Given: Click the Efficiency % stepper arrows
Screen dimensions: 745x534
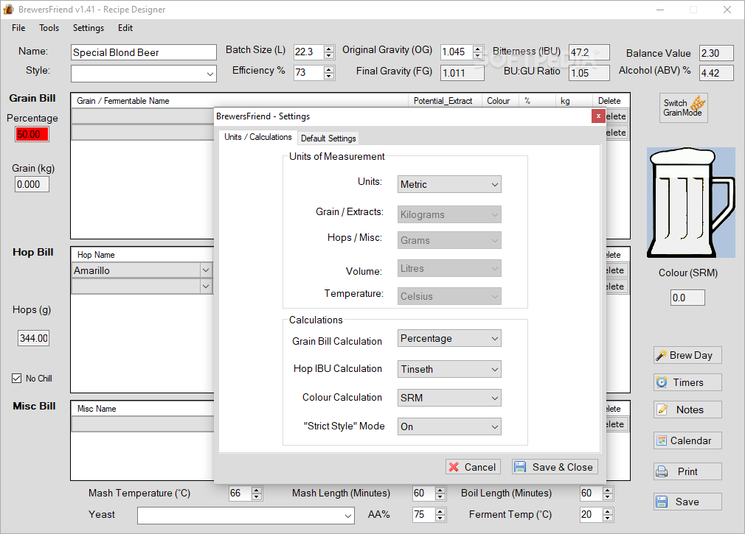Looking at the screenshot, I should tap(329, 73).
